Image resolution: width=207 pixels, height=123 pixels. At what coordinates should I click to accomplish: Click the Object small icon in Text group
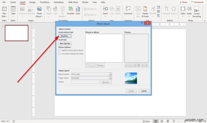click(x=159, y=15)
